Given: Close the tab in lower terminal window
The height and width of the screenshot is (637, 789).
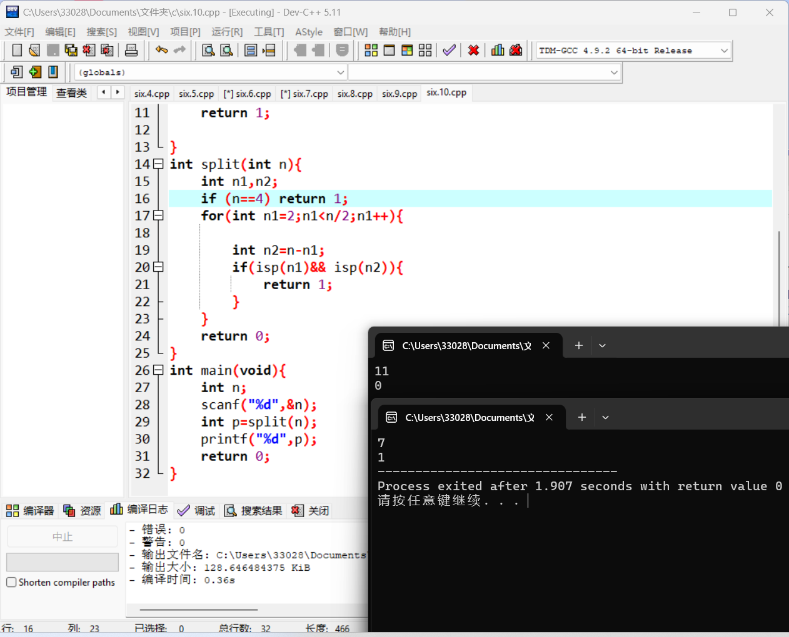Looking at the screenshot, I should [549, 417].
